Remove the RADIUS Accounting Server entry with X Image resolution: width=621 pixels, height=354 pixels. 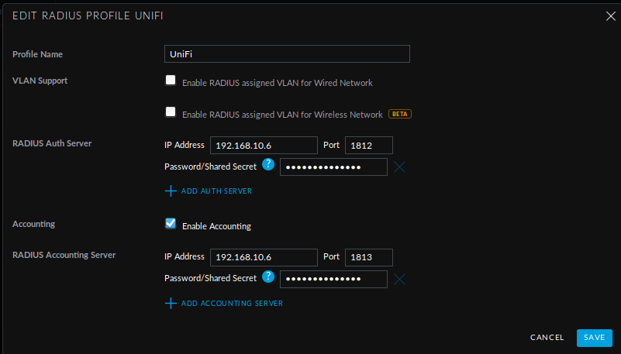tap(399, 279)
